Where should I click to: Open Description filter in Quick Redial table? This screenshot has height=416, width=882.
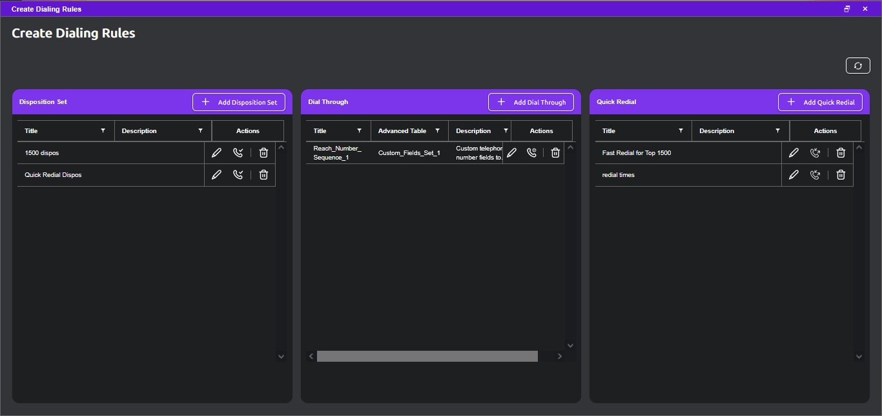pos(777,131)
